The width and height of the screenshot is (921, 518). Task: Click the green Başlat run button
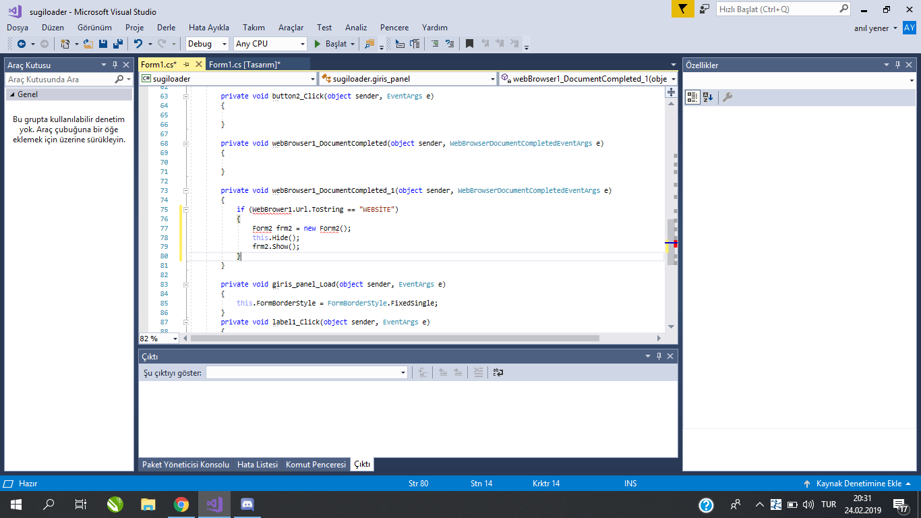[330, 44]
